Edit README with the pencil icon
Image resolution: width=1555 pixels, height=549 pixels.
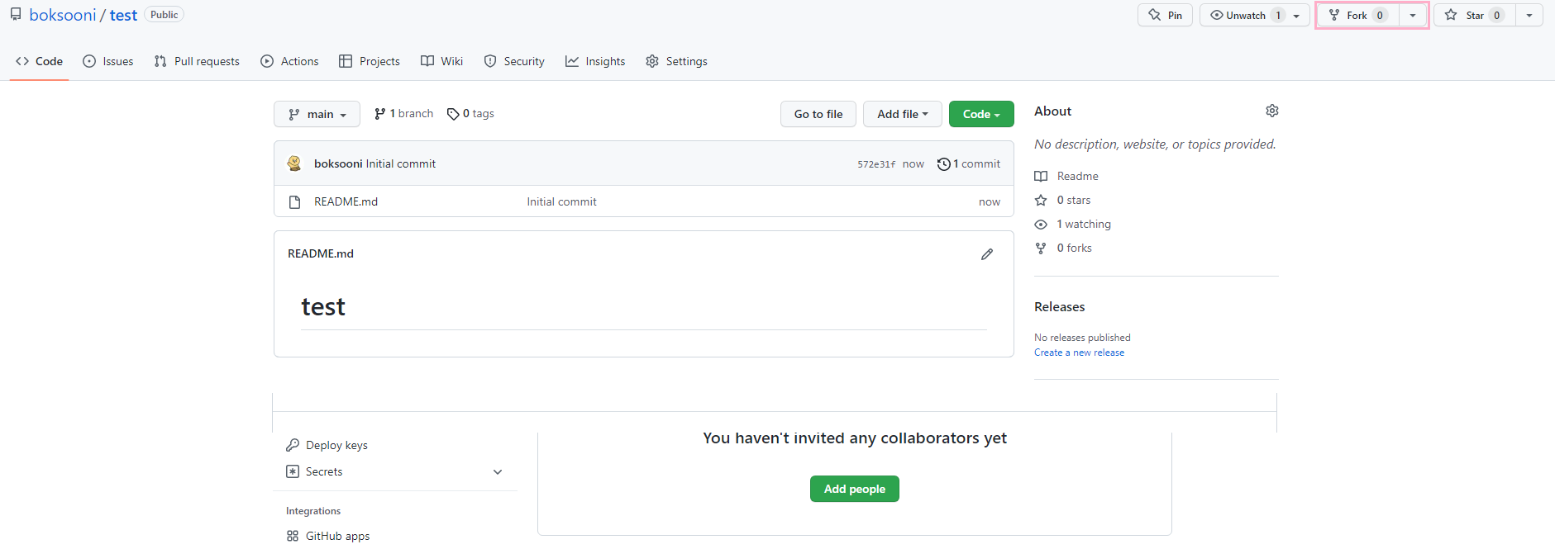[987, 254]
